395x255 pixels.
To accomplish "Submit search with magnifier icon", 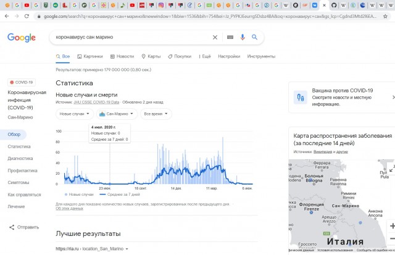I will coord(255,37).
